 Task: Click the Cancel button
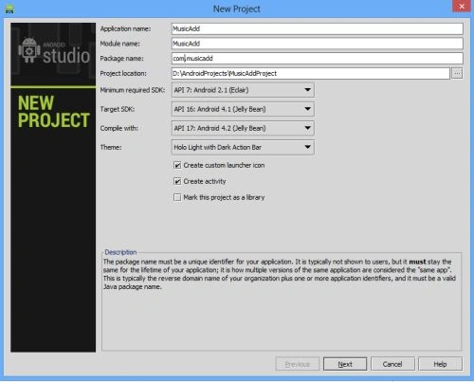point(392,364)
